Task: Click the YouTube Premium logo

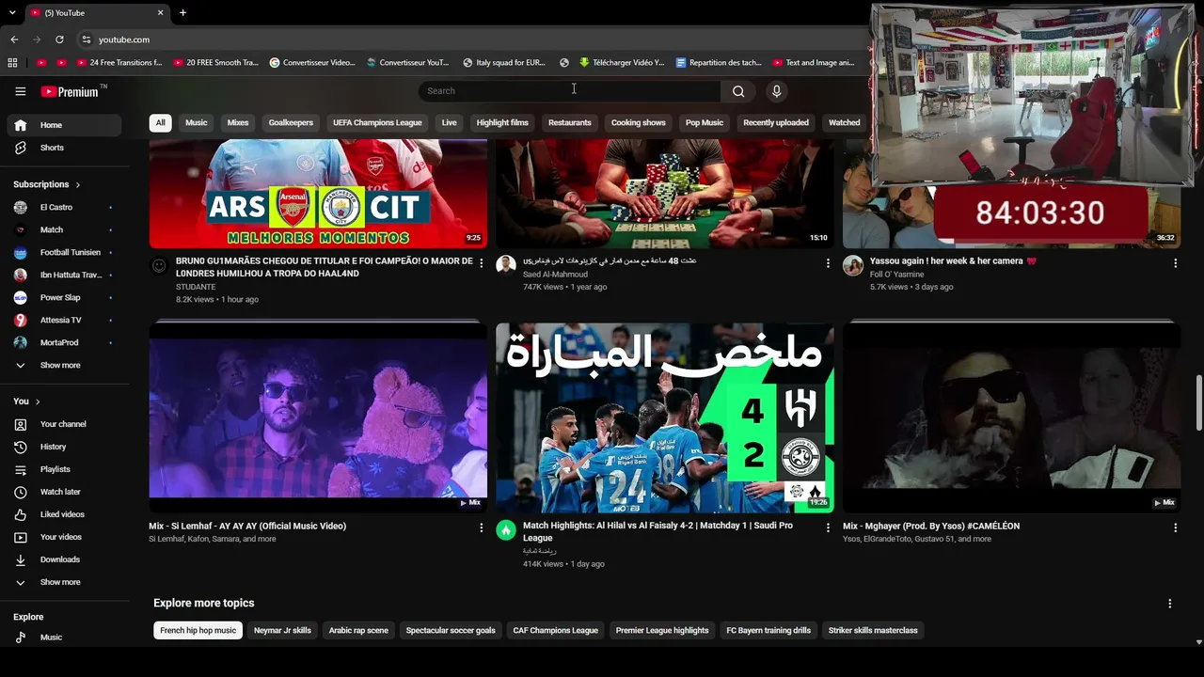Action: (x=71, y=91)
